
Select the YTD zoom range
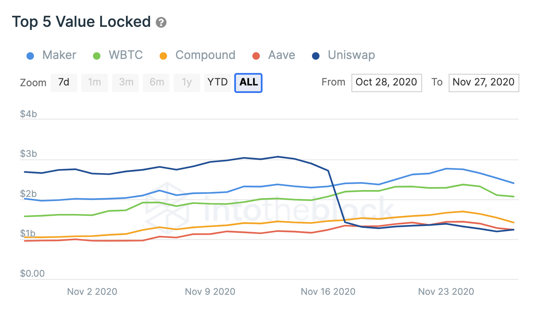[x=218, y=82]
